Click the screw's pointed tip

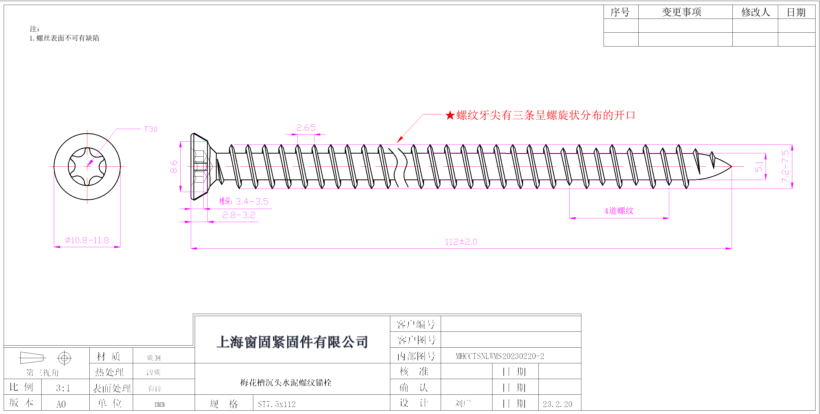click(729, 166)
